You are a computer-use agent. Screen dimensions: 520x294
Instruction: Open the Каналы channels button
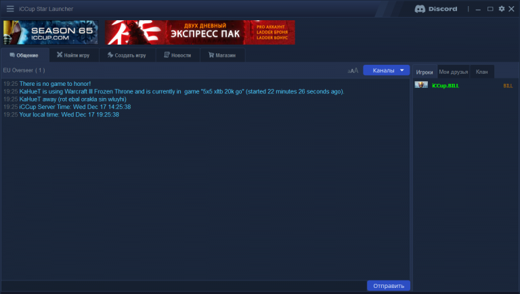tap(387, 70)
